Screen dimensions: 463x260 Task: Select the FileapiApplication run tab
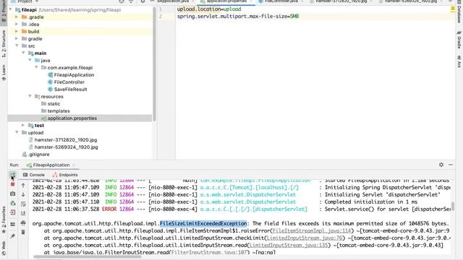tap(48, 165)
